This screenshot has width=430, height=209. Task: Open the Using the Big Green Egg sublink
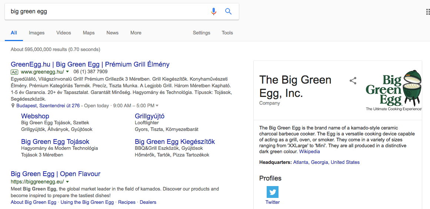pos(87,202)
